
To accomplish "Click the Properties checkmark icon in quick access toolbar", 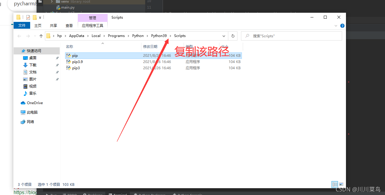I will tap(28, 17).
